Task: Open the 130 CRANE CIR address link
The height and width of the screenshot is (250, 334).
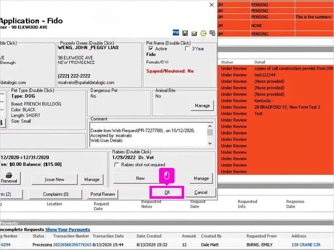Action: tap(306, 245)
